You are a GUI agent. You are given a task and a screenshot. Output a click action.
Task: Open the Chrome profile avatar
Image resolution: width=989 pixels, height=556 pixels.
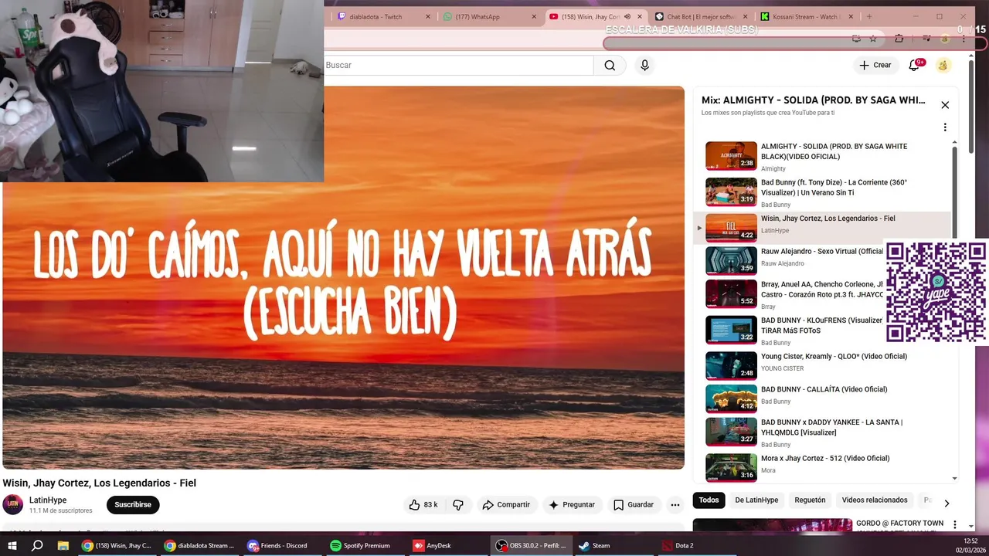pyautogui.click(x=944, y=39)
